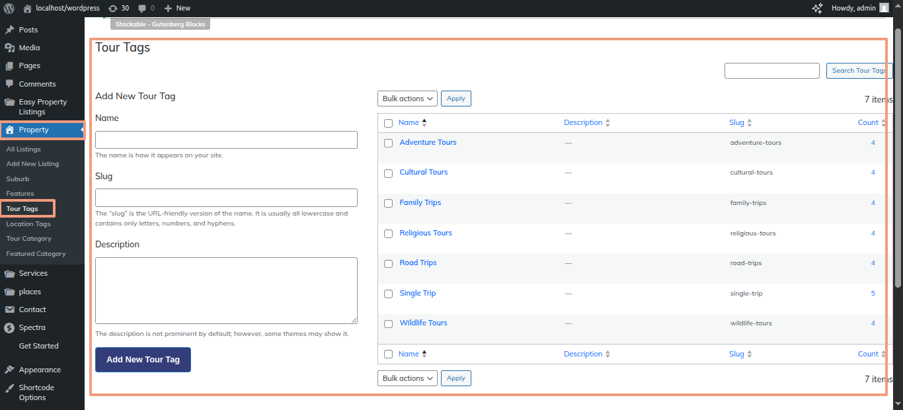Click the Comments icon in the sidebar
The width and height of the screenshot is (903, 410).
(x=9, y=84)
